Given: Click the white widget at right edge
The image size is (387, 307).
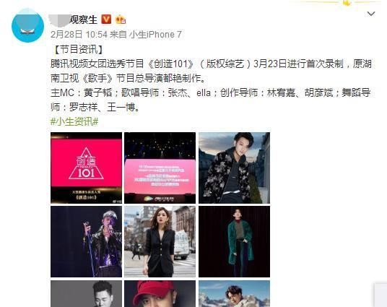Looking at the screenshot, I should [381, 295].
